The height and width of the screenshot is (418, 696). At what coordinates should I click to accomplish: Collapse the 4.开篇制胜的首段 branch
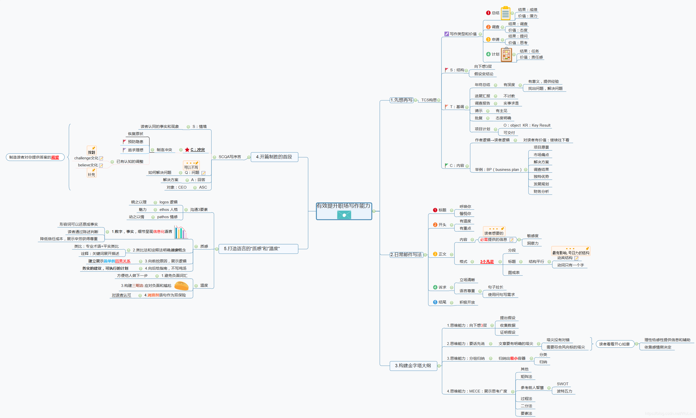[x=249, y=157]
